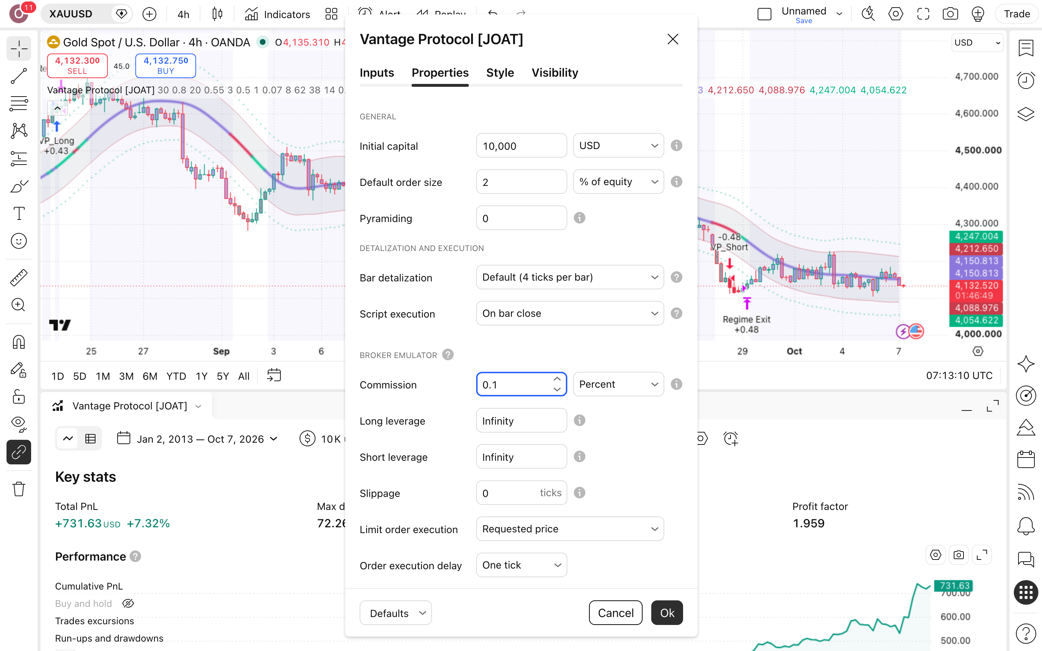Select the text annotation tool
This screenshot has width=1042, height=651.
coord(19,213)
